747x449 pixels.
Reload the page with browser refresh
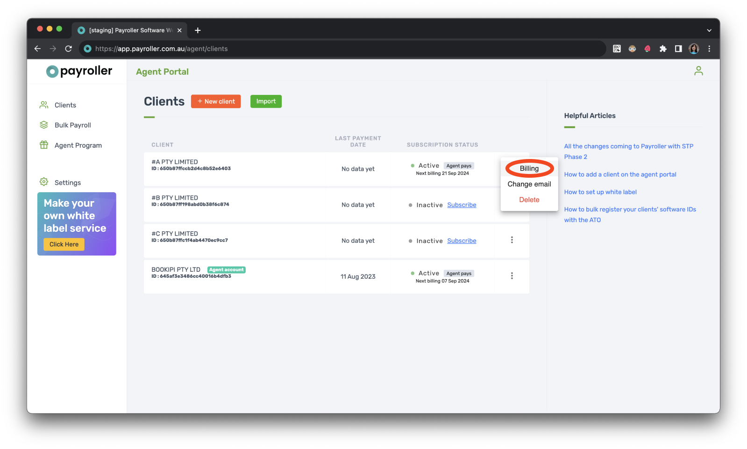(69, 49)
